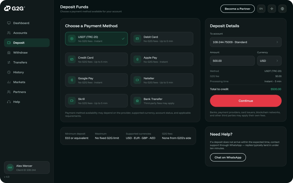The width and height of the screenshot is (293, 183).
Task: Click the Markets chart icon
Action: click(x=9, y=82)
